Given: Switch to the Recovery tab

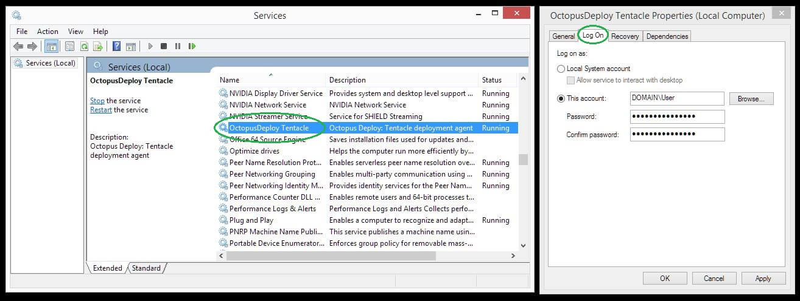Looking at the screenshot, I should [x=625, y=36].
